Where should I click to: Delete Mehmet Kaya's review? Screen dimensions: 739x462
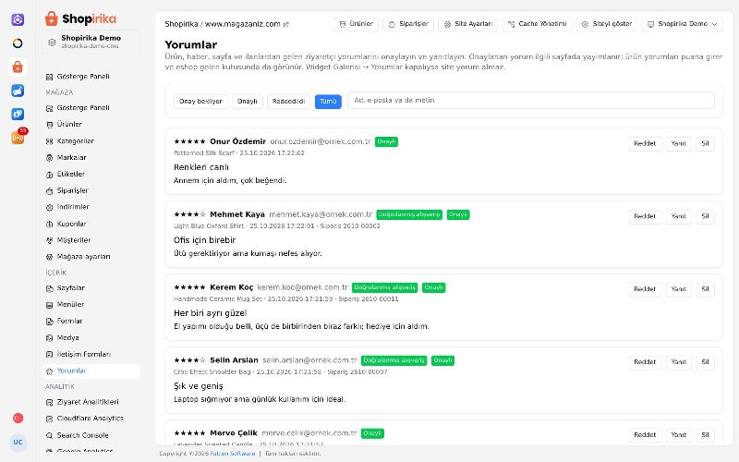point(705,216)
